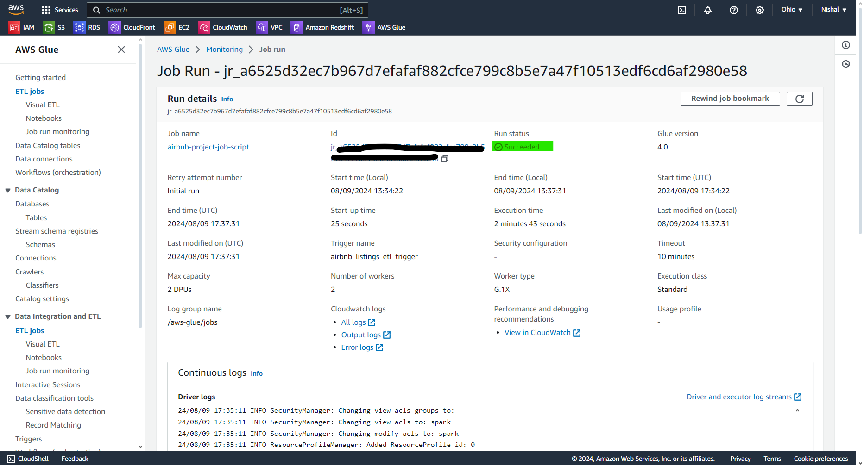Viewport: 864px width, 465px height.
Task: Open the CloudWatch shortcut icon
Action: click(204, 27)
